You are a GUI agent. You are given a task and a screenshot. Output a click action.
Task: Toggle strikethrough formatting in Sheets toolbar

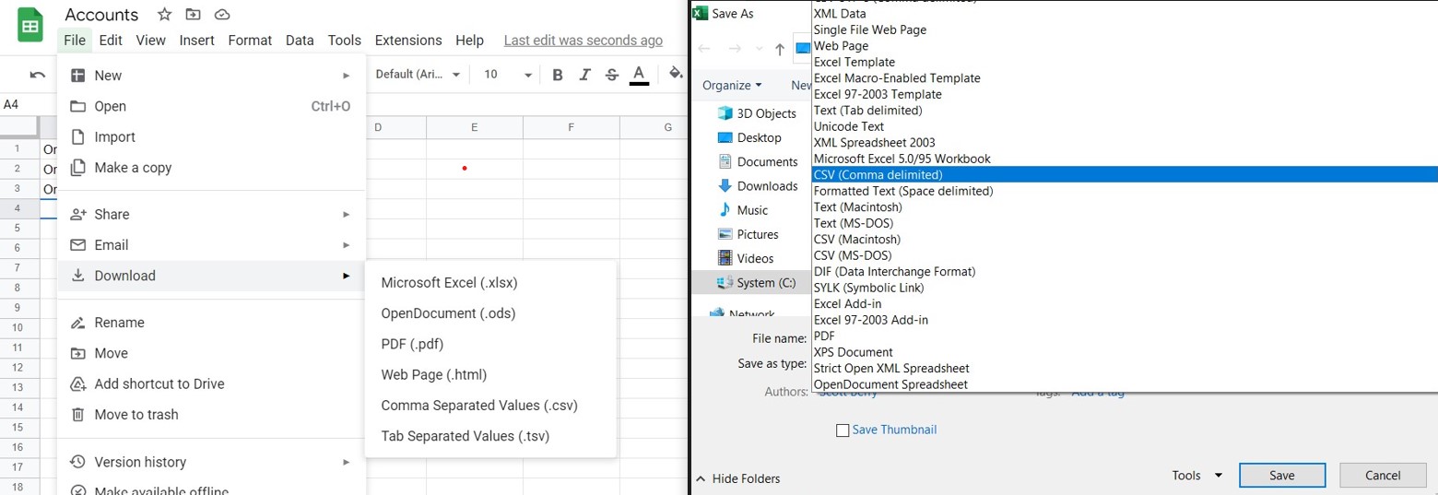tap(612, 75)
